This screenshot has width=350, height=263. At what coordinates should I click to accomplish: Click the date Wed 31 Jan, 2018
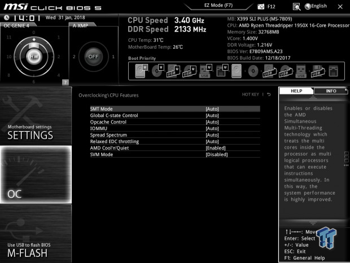[65, 18]
